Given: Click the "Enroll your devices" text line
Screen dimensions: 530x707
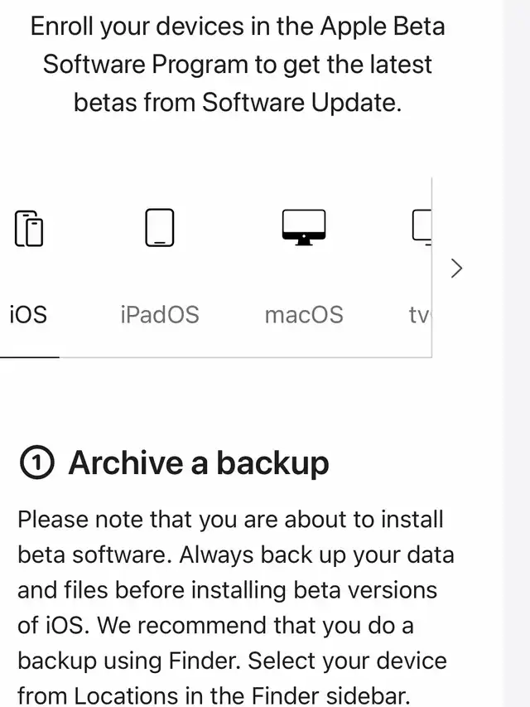Looking at the screenshot, I should coord(238,26).
